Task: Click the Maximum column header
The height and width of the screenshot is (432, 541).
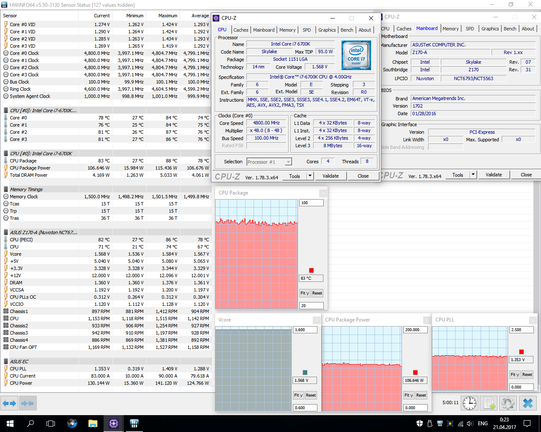Action: point(163,16)
